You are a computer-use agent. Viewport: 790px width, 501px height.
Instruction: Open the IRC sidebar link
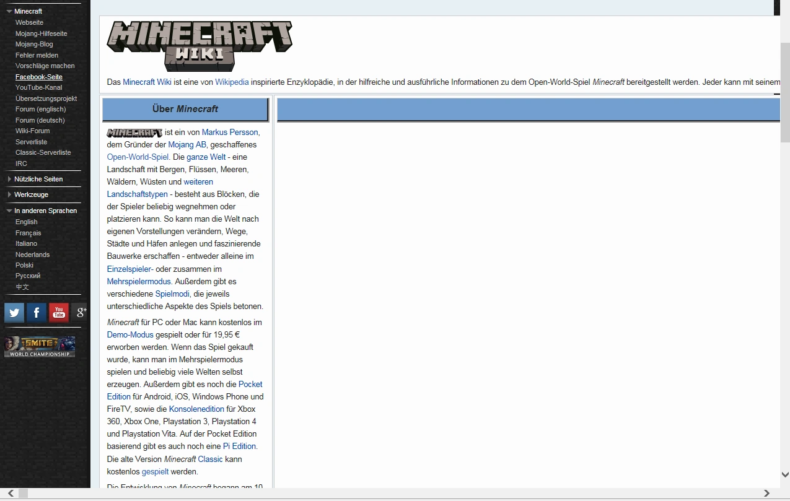[21, 163]
